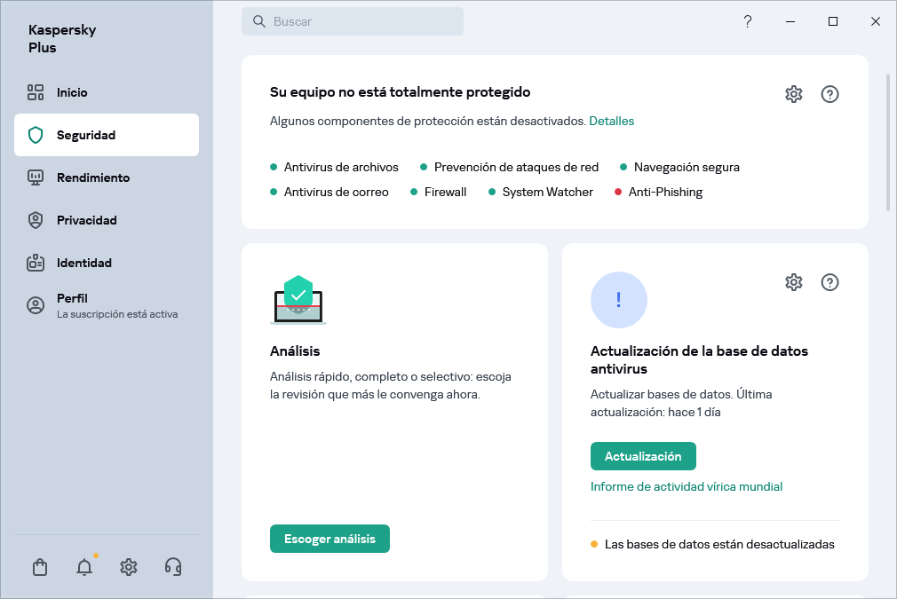
Task: Open settings gear on the database update card
Action: pos(793,282)
